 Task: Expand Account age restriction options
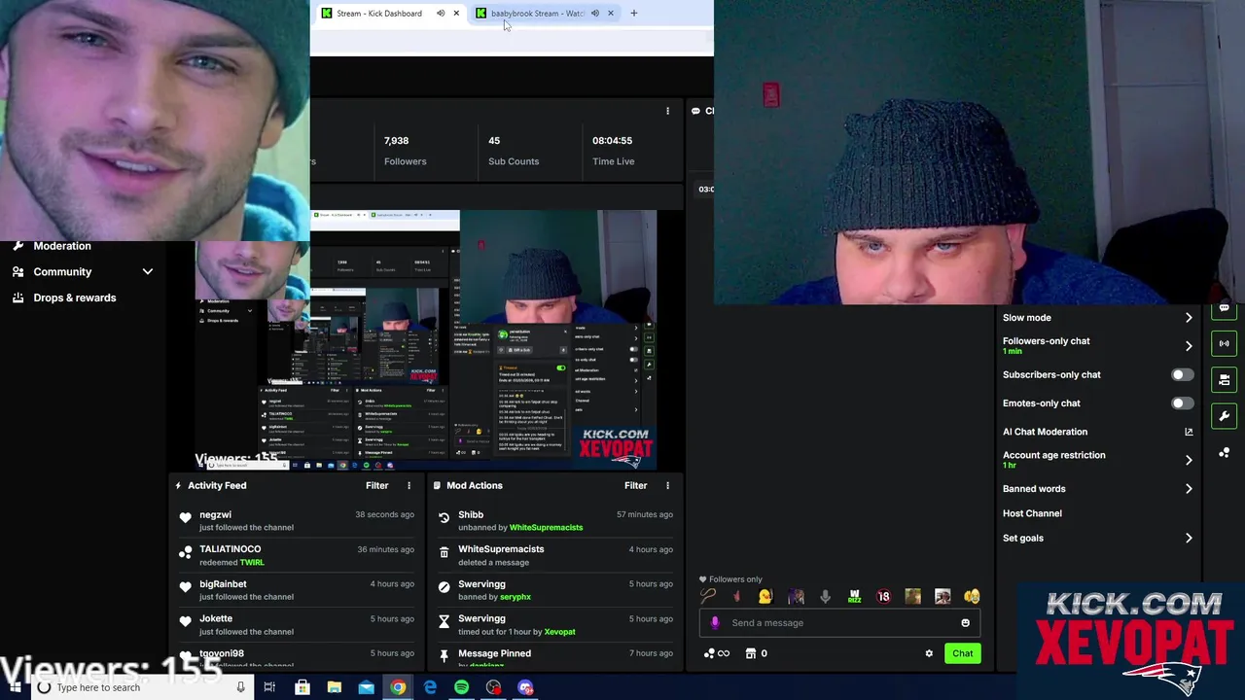[x=1189, y=460]
